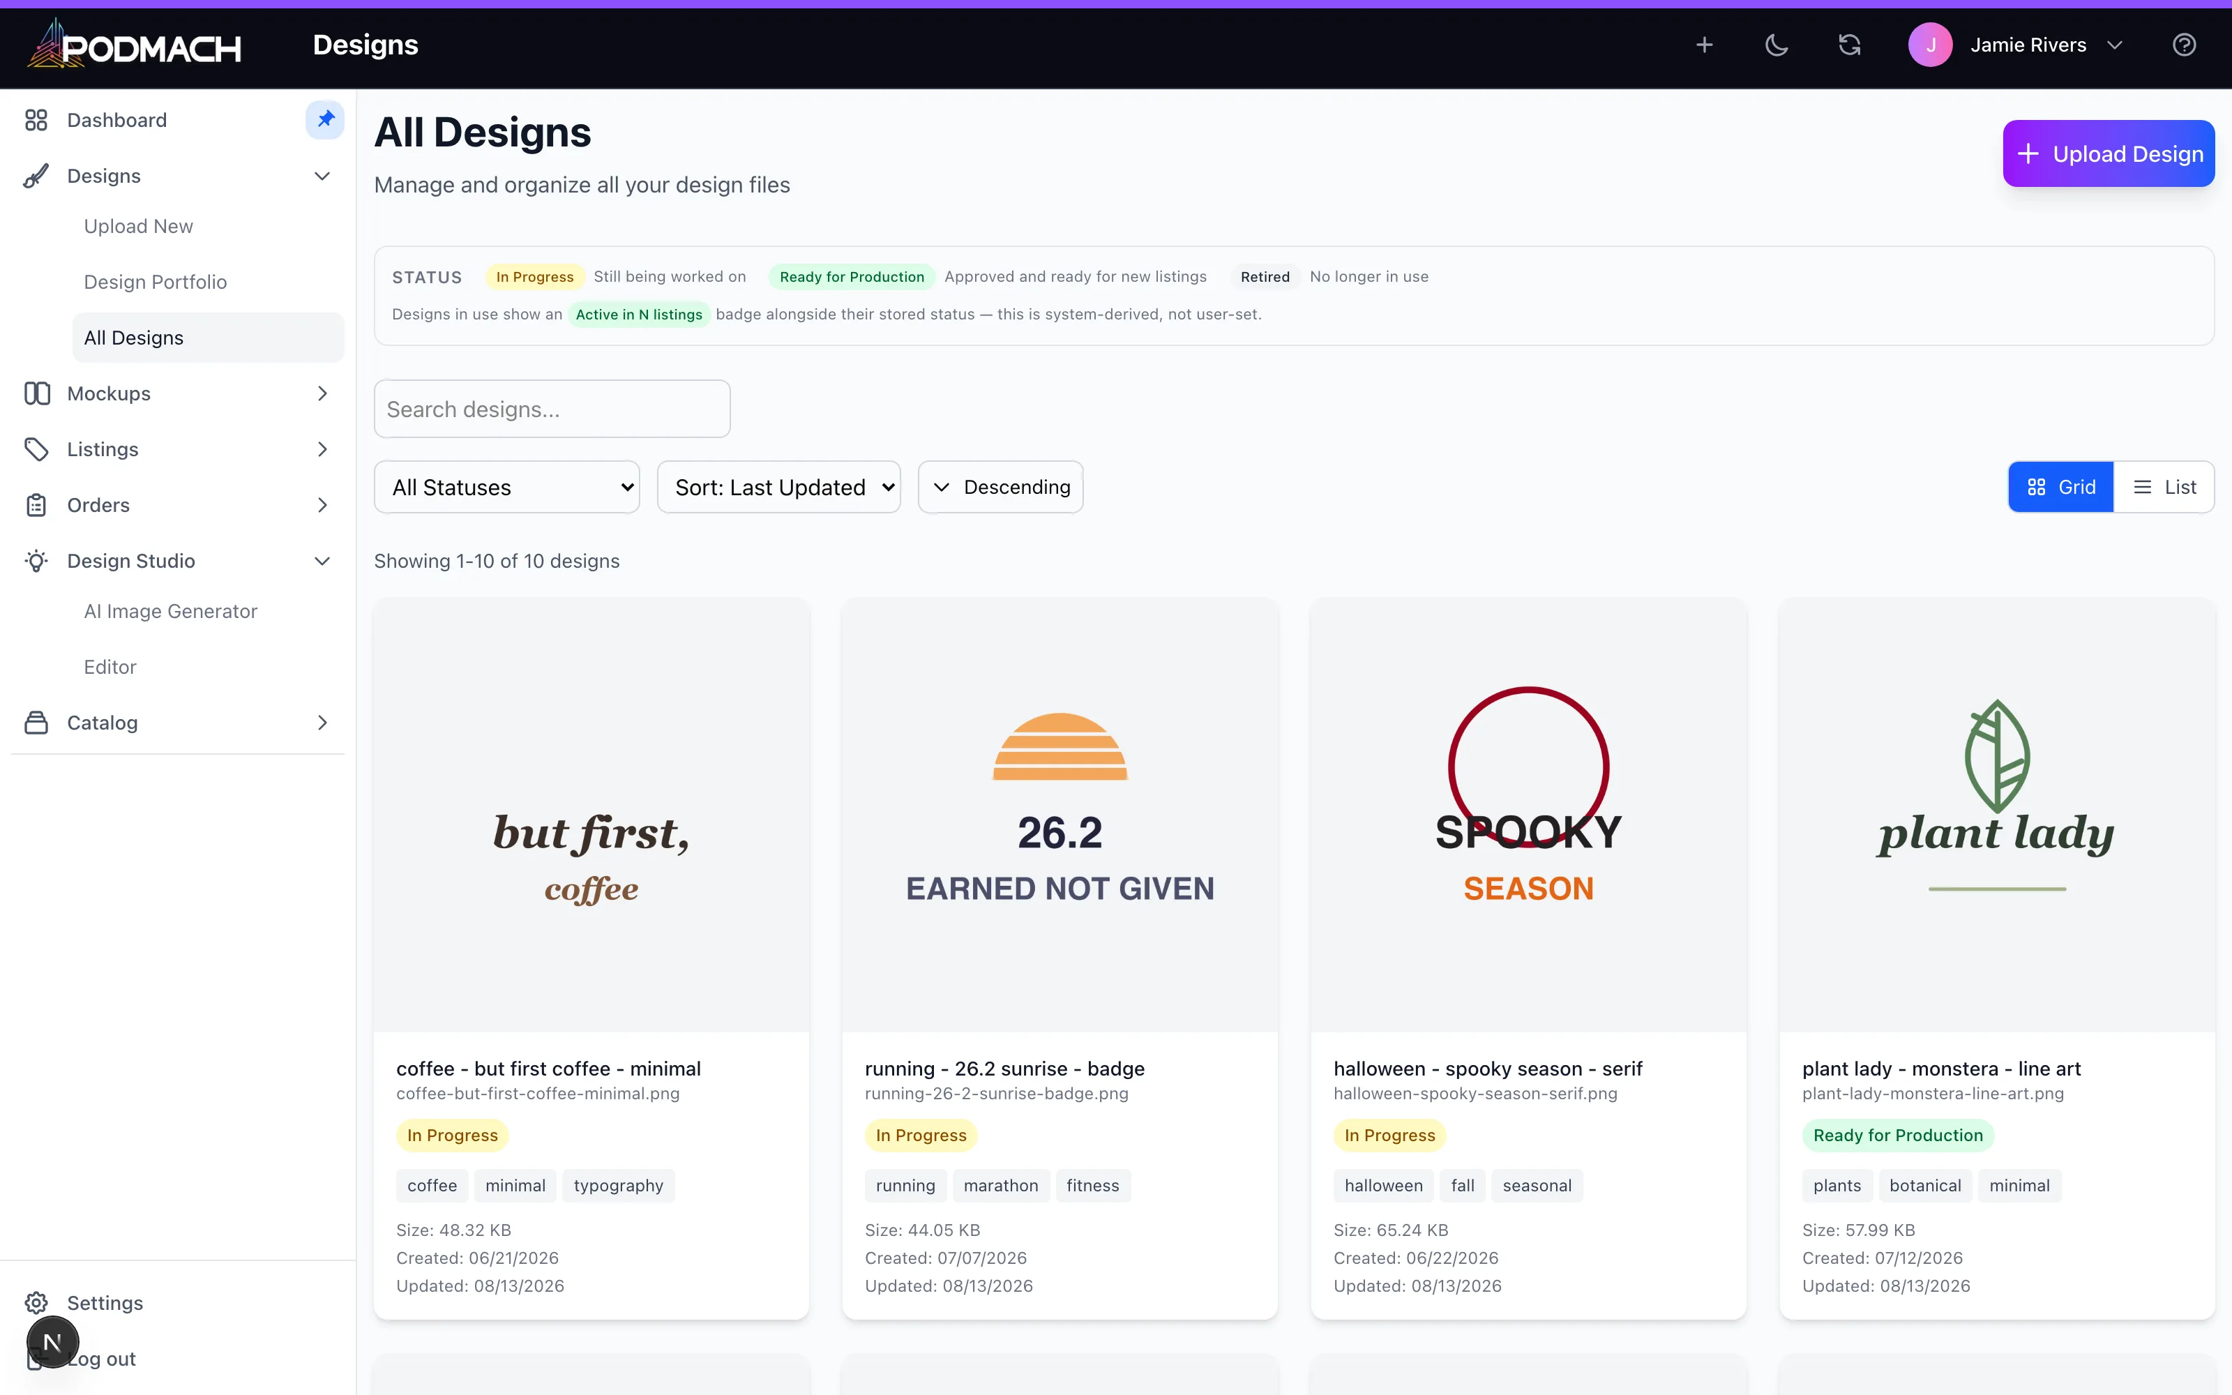Collapse the Design Studio section chevron
Screen dimensions: 2232x1395
(322, 561)
